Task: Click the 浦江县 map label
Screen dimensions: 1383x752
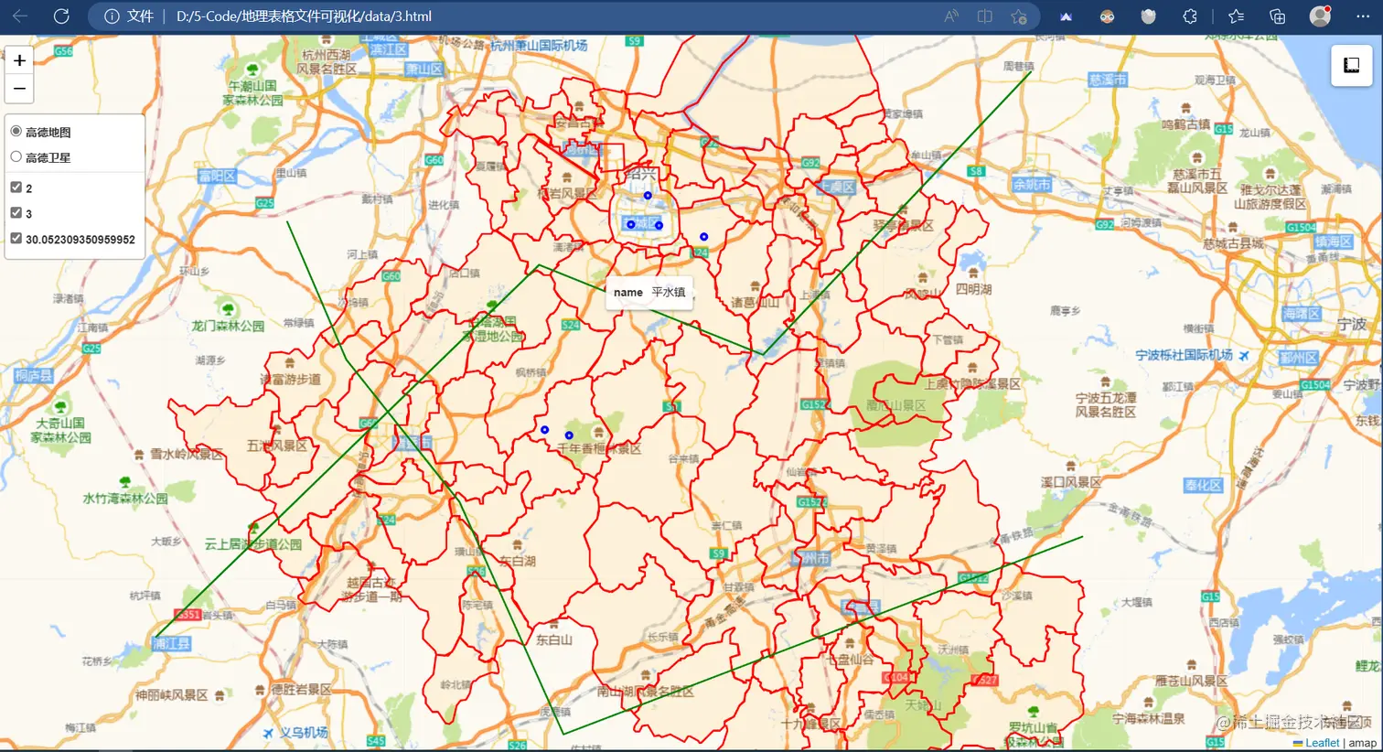Action: [x=171, y=643]
